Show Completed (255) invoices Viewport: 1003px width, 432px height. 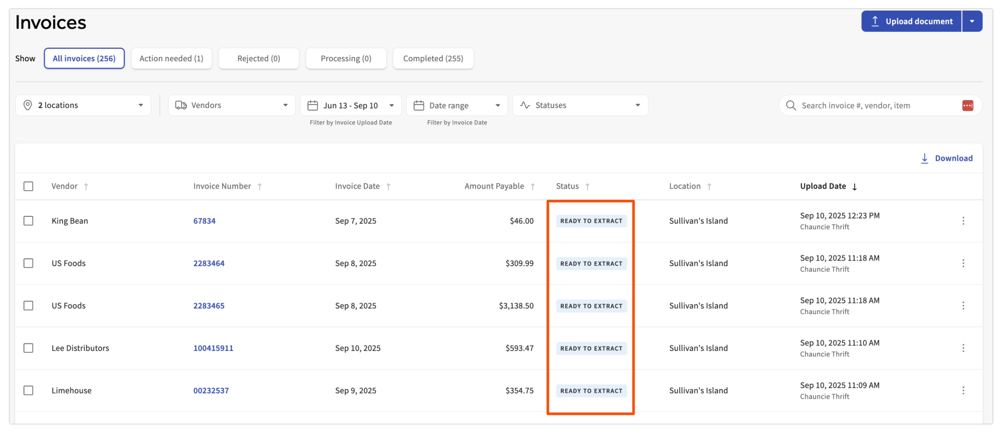pyautogui.click(x=433, y=58)
